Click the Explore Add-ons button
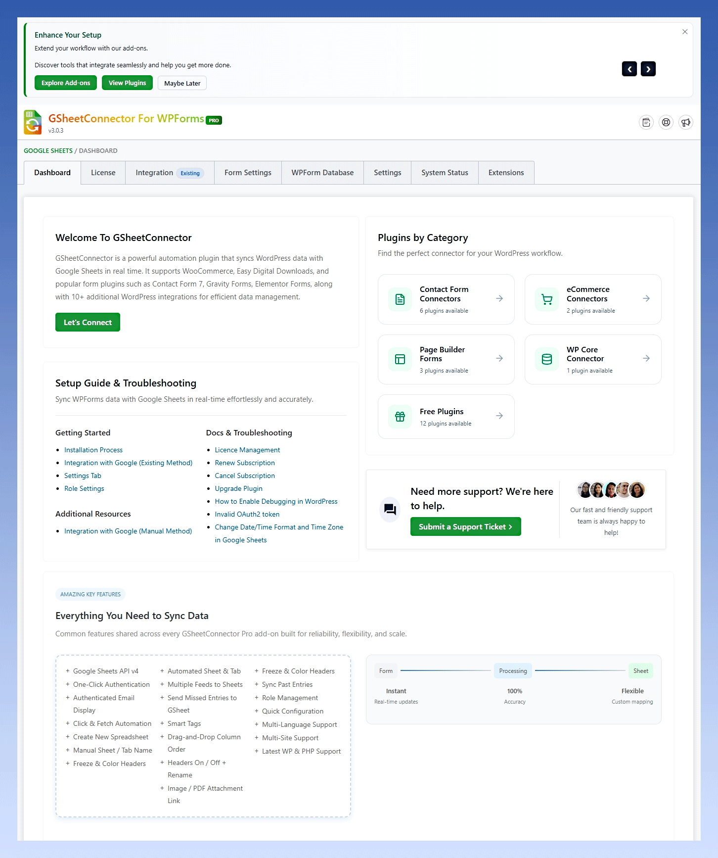The image size is (718, 858). 66,83
